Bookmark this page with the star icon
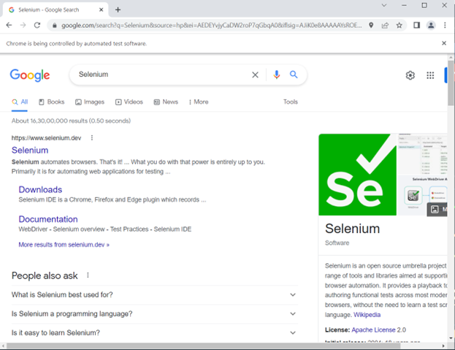Image resolution: width=455 pixels, height=350 pixels. 399,26
